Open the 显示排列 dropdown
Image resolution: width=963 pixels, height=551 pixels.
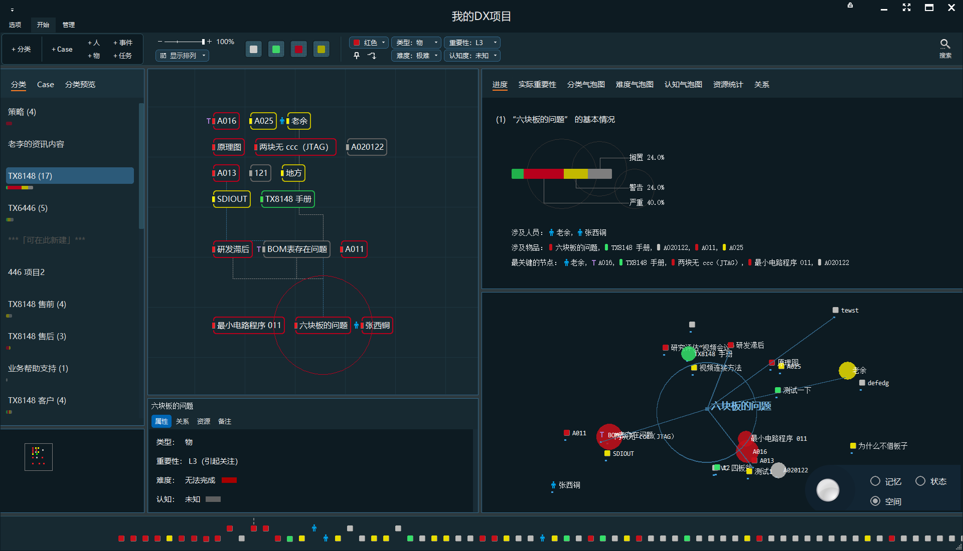pyautogui.click(x=183, y=56)
